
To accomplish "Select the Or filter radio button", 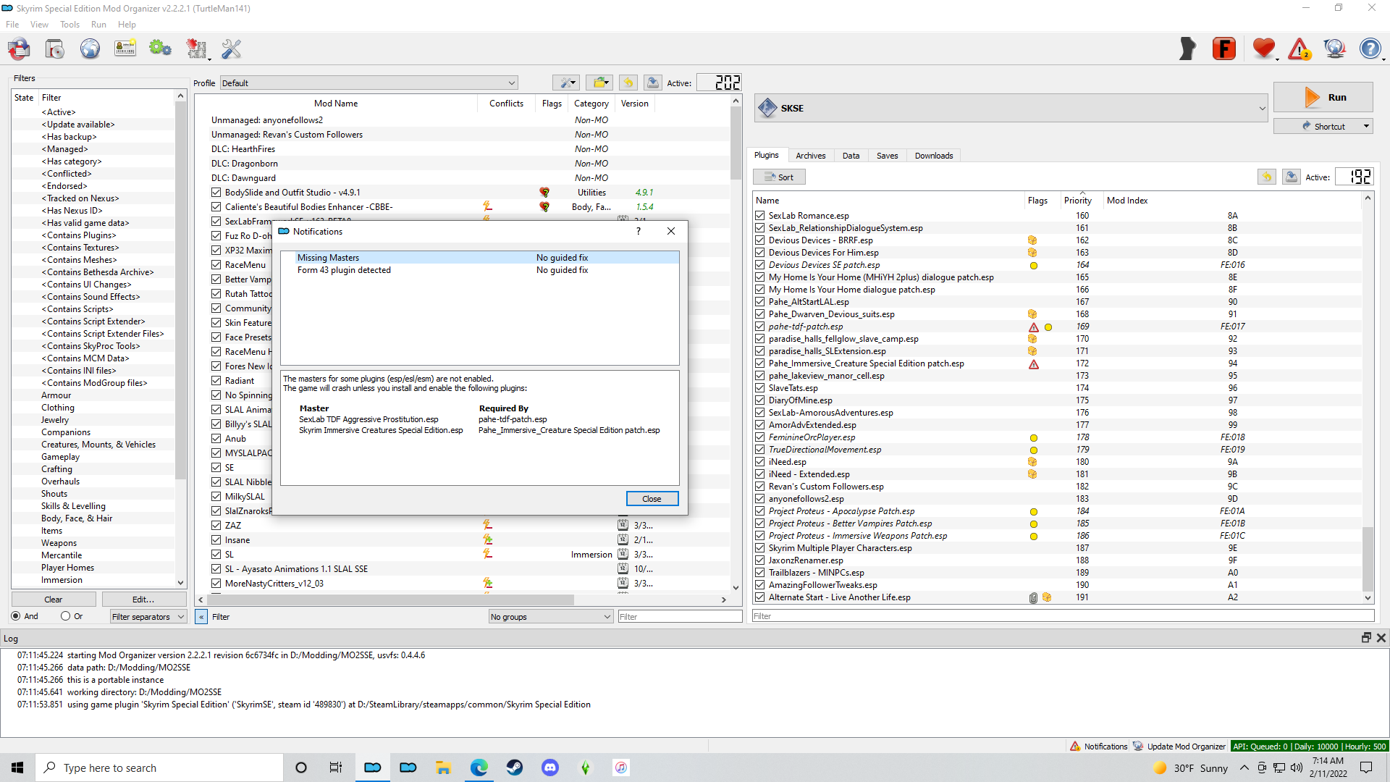I will 66,616.
